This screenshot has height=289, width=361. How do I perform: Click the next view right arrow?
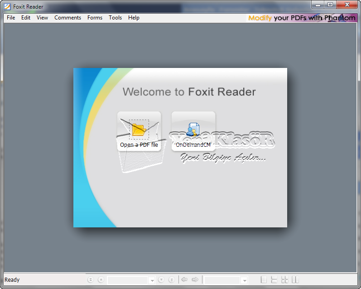(x=195, y=279)
